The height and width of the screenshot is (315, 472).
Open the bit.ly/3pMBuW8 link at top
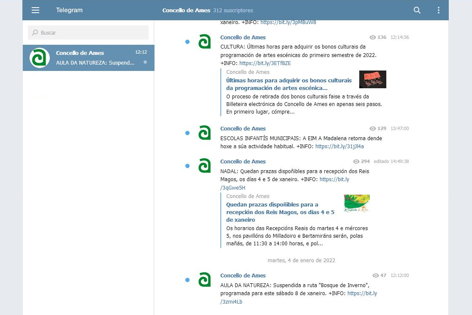pos(288,22)
